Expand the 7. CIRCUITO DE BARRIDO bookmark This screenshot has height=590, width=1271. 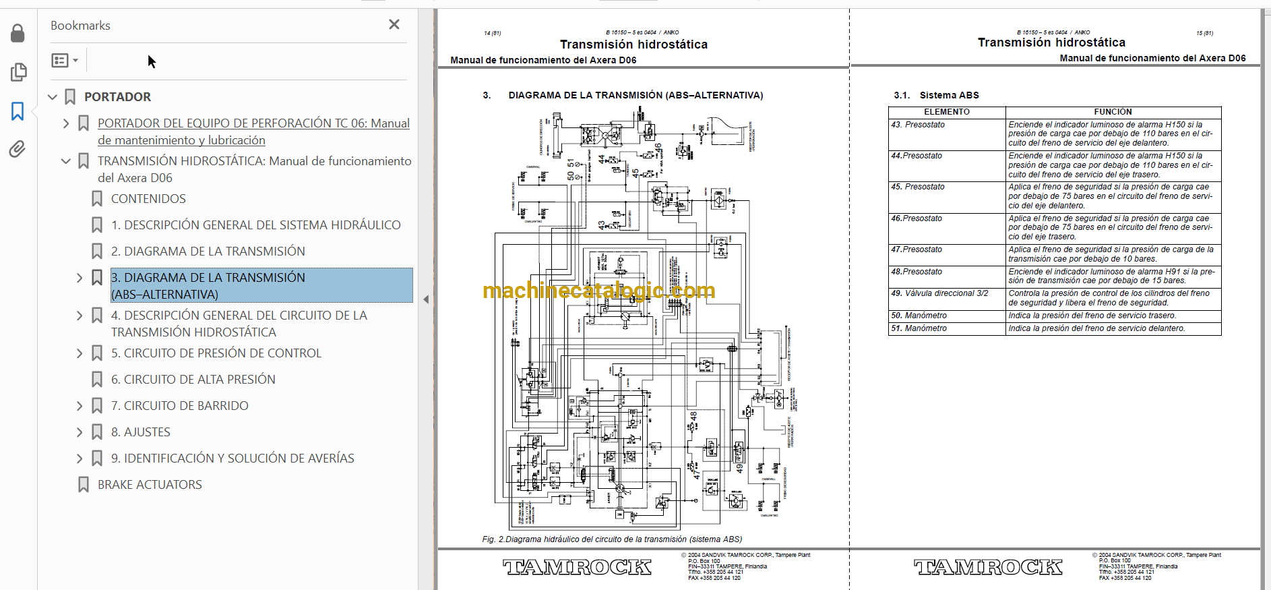coord(80,406)
